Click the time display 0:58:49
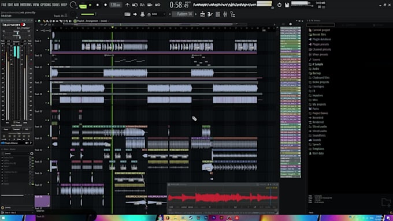This screenshot has height=221, width=393. (179, 5)
